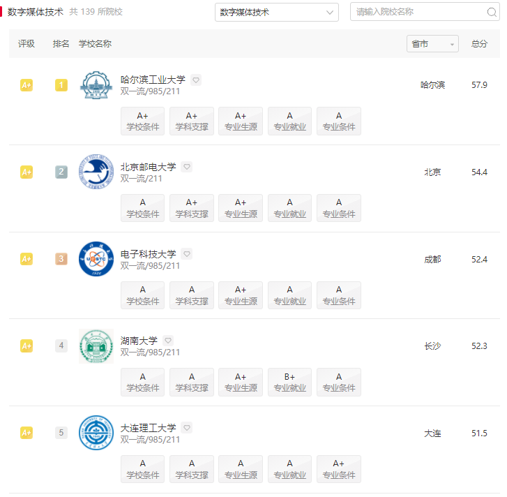Open 湖南大学 school name link
This screenshot has width=507, height=497.
tap(139, 341)
